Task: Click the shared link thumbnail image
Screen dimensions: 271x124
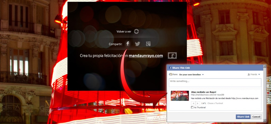Action: pyautogui.click(x=180, y=96)
